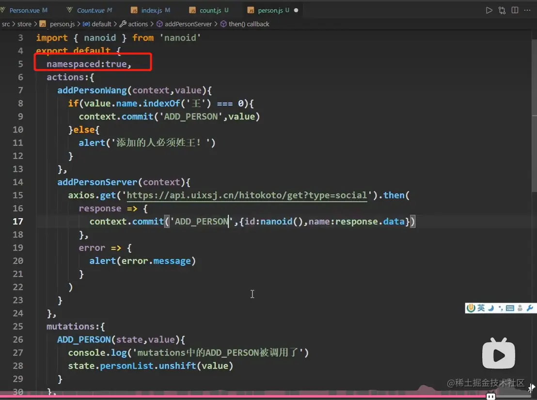The height and width of the screenshot is (400, 537).
Task: Run the file with the play icon
Action: coord(489,10)
